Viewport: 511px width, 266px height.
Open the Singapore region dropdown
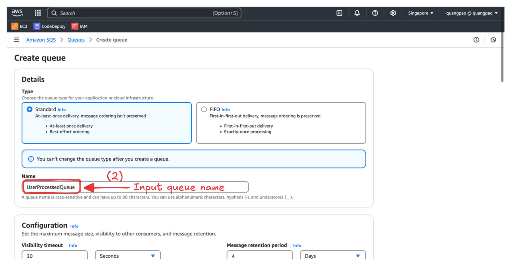click(x=421, y=13)
